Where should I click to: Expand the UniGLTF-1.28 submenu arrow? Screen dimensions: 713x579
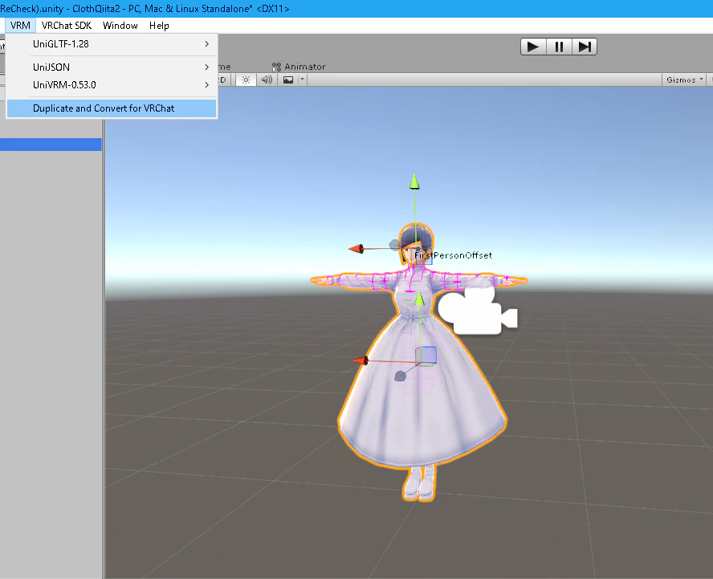207,44
